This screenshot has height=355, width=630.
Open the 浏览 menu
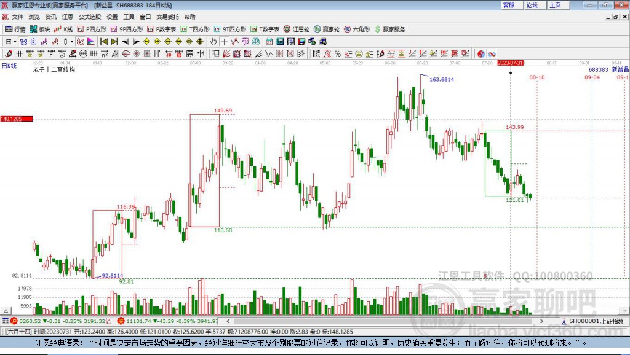tap(34, 17)
